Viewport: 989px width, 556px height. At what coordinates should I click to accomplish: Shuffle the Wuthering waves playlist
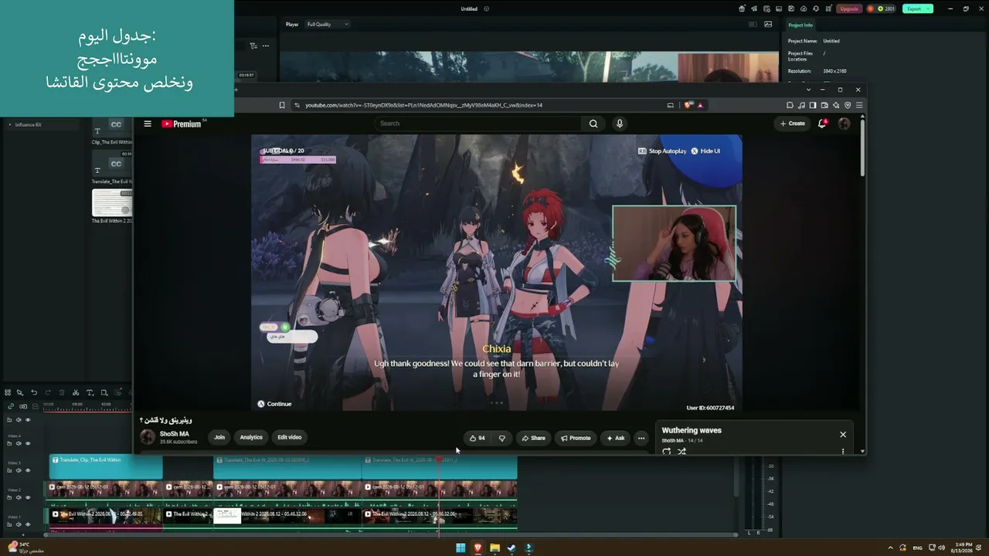tap(681, 451)
